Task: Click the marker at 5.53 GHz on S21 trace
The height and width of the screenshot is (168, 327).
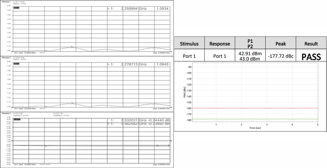Action: [x=158, y=145]
